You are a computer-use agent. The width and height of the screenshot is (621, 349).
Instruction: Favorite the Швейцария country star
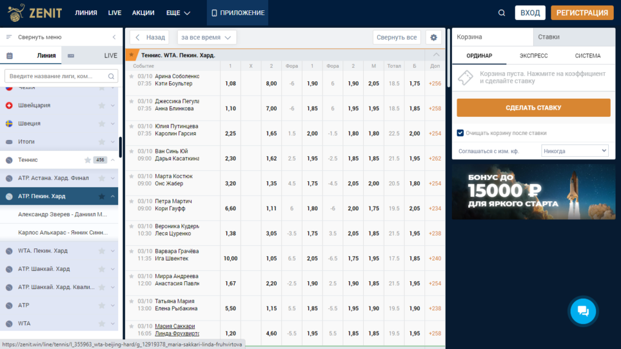tap(102, 105)
